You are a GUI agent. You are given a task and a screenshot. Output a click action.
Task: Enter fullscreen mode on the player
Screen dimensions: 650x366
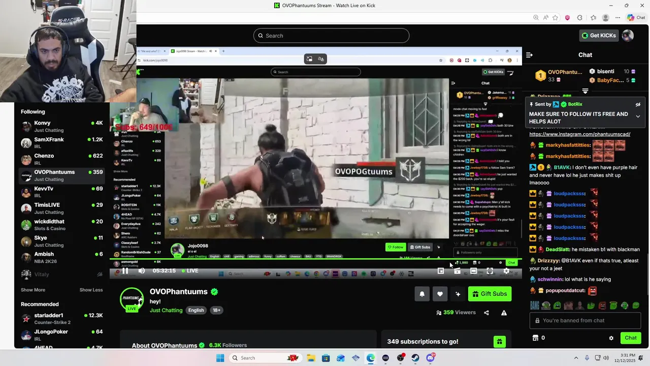click(x=490, y=271)
